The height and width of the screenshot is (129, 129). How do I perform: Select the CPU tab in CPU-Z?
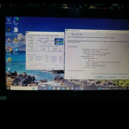28,35
